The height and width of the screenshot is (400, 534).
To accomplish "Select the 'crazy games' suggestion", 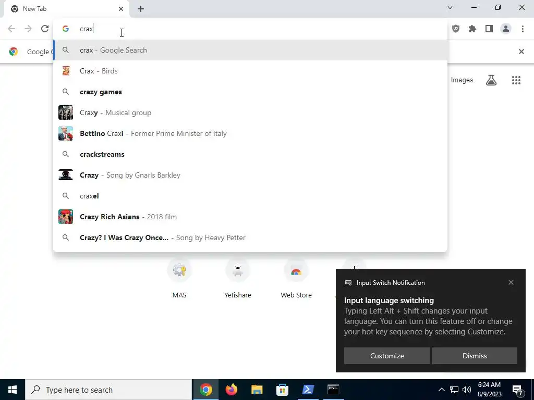I will coord(250,92).
